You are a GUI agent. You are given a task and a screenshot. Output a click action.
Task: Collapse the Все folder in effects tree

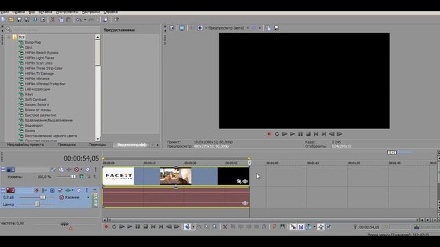[x=9, y=37]
